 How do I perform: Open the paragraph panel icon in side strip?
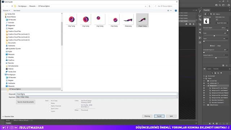200,33
